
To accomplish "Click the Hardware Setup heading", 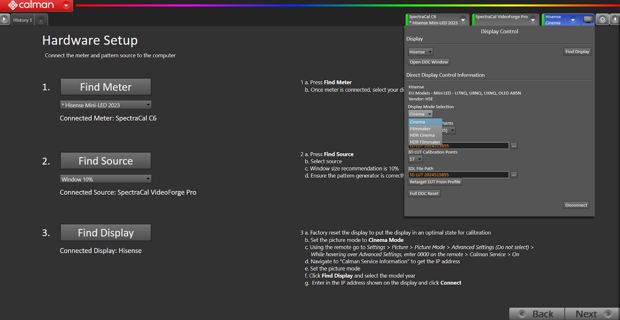I will pyautogui.click(x=90, y=40).
